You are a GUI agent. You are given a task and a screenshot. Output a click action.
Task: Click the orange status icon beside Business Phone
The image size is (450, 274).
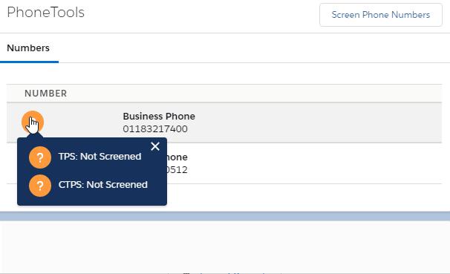coord(33,122)
